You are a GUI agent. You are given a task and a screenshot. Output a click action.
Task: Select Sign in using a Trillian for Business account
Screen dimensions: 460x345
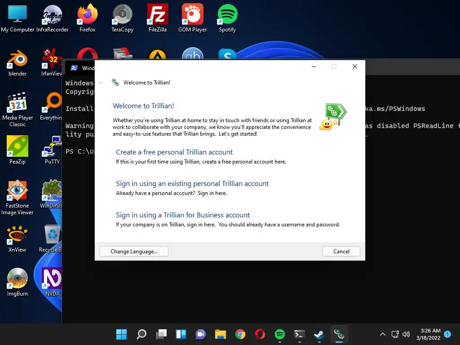click(x=183, y=215)
